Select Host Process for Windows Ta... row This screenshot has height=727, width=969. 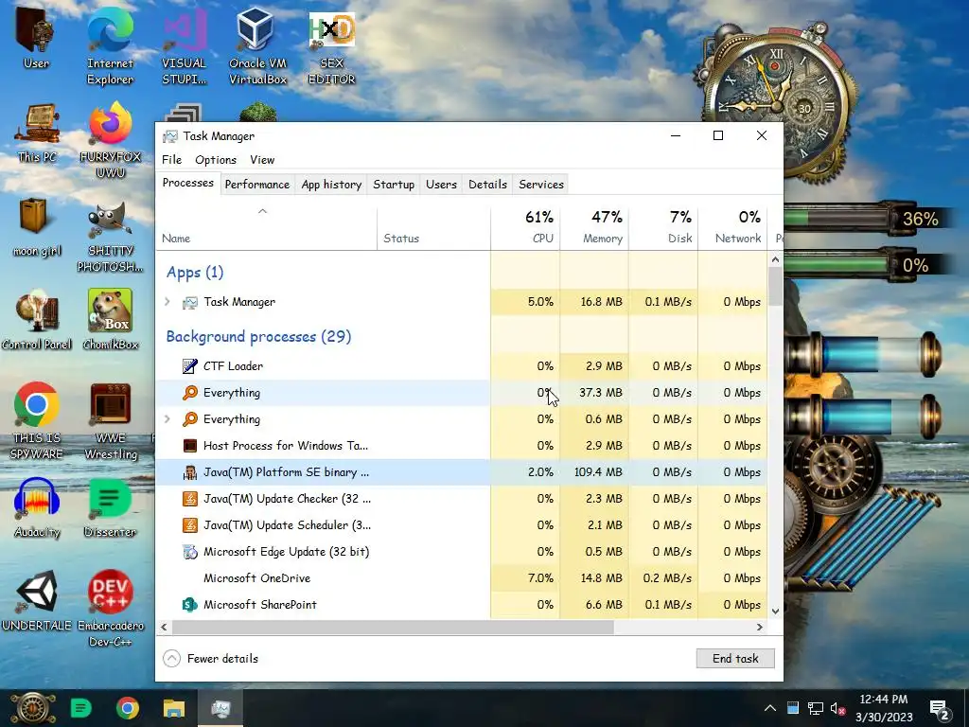click(462, 446)
